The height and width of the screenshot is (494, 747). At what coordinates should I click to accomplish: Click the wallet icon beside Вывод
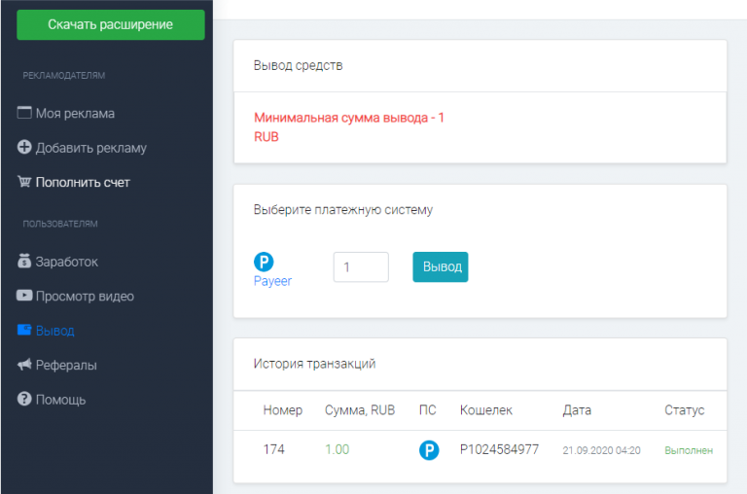[25, 331]
